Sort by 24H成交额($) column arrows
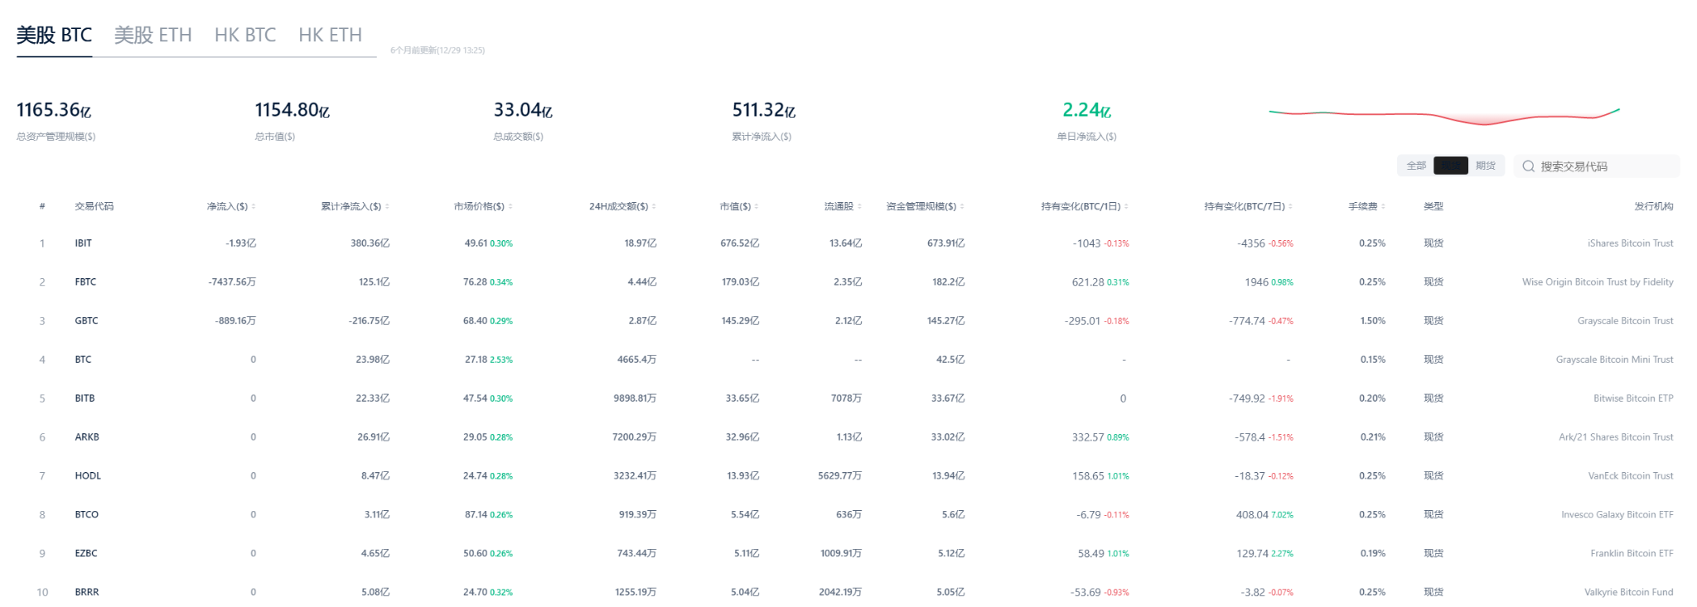This screenshot has width=1697, height=607. point(654,206)
